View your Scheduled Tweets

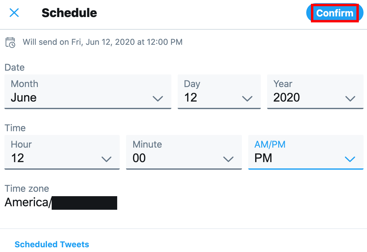click(x=52, y=244)
